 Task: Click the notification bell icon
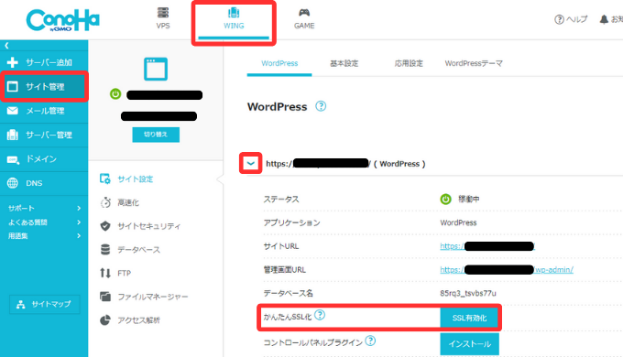[604, 19]
